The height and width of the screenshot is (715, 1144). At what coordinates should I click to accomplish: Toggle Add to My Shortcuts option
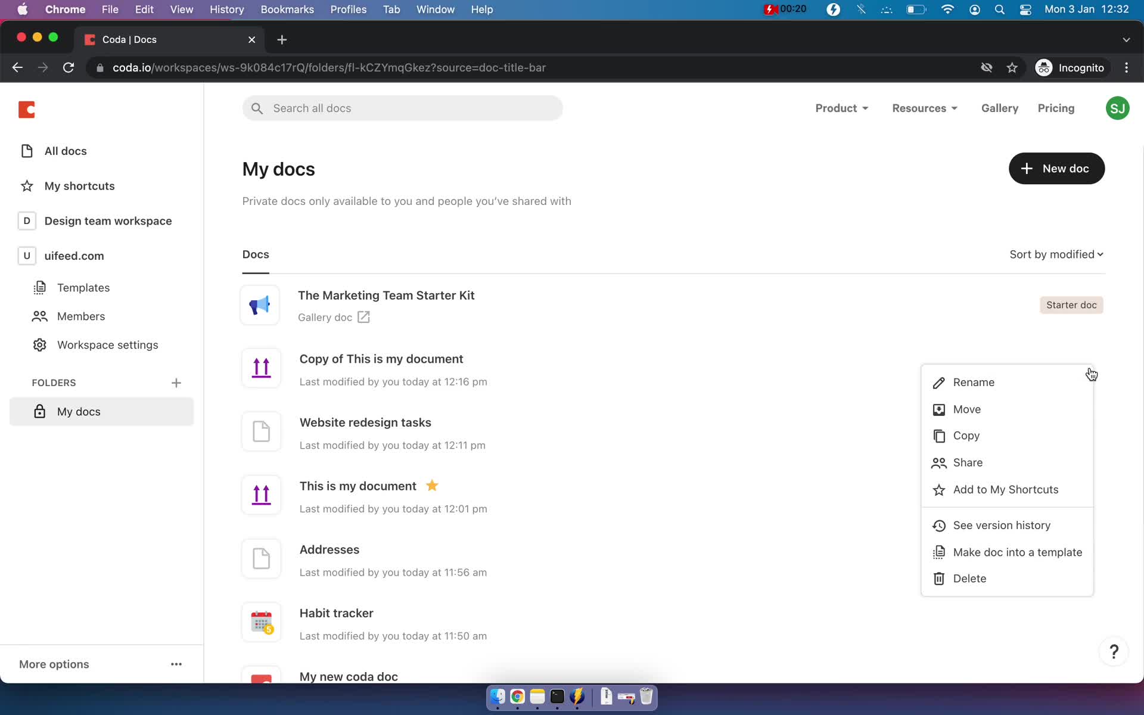(x=1006, y=489)
